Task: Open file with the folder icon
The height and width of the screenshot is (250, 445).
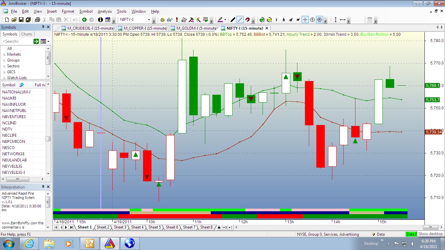Action: [14, 20]
